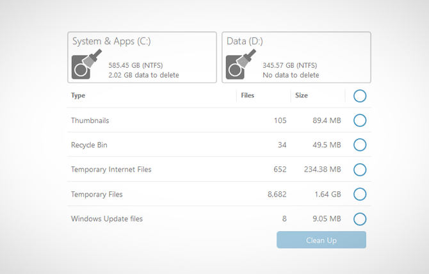
Task: Toggle the select-all circle in header row
Action: coord(360,96)
